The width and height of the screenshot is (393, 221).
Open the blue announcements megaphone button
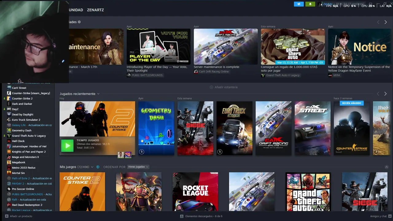[x=299, y=4]
